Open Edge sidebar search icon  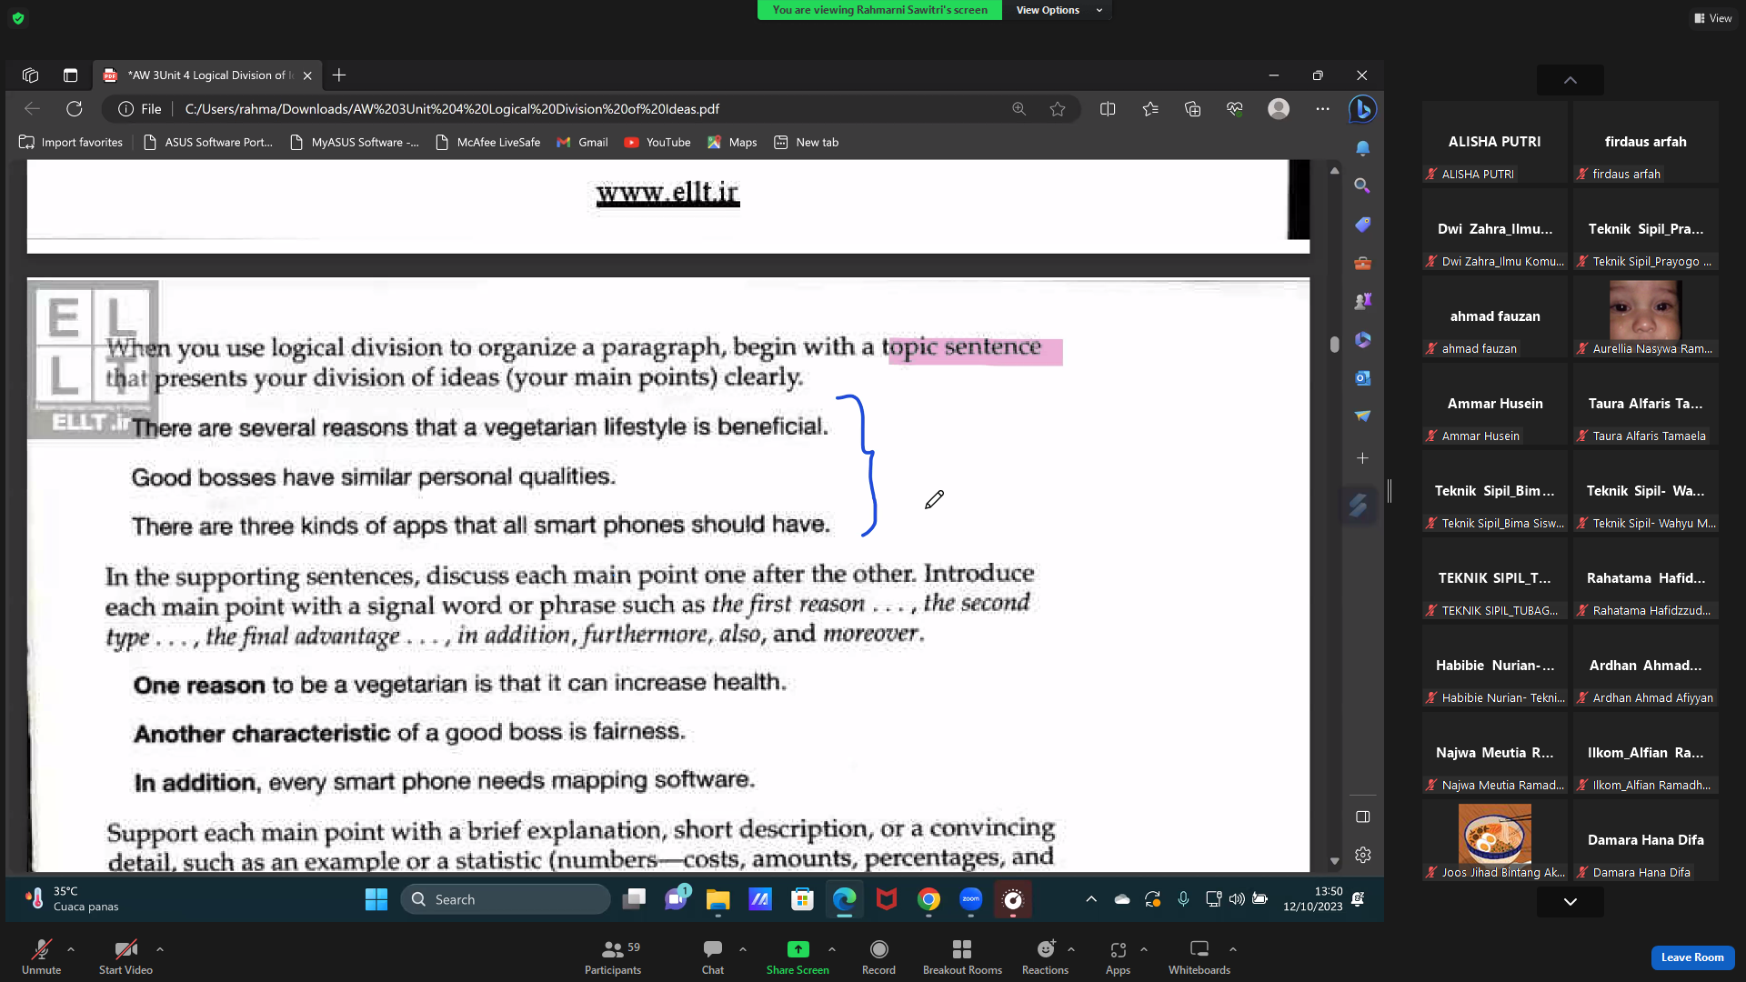click(1362, 185)
